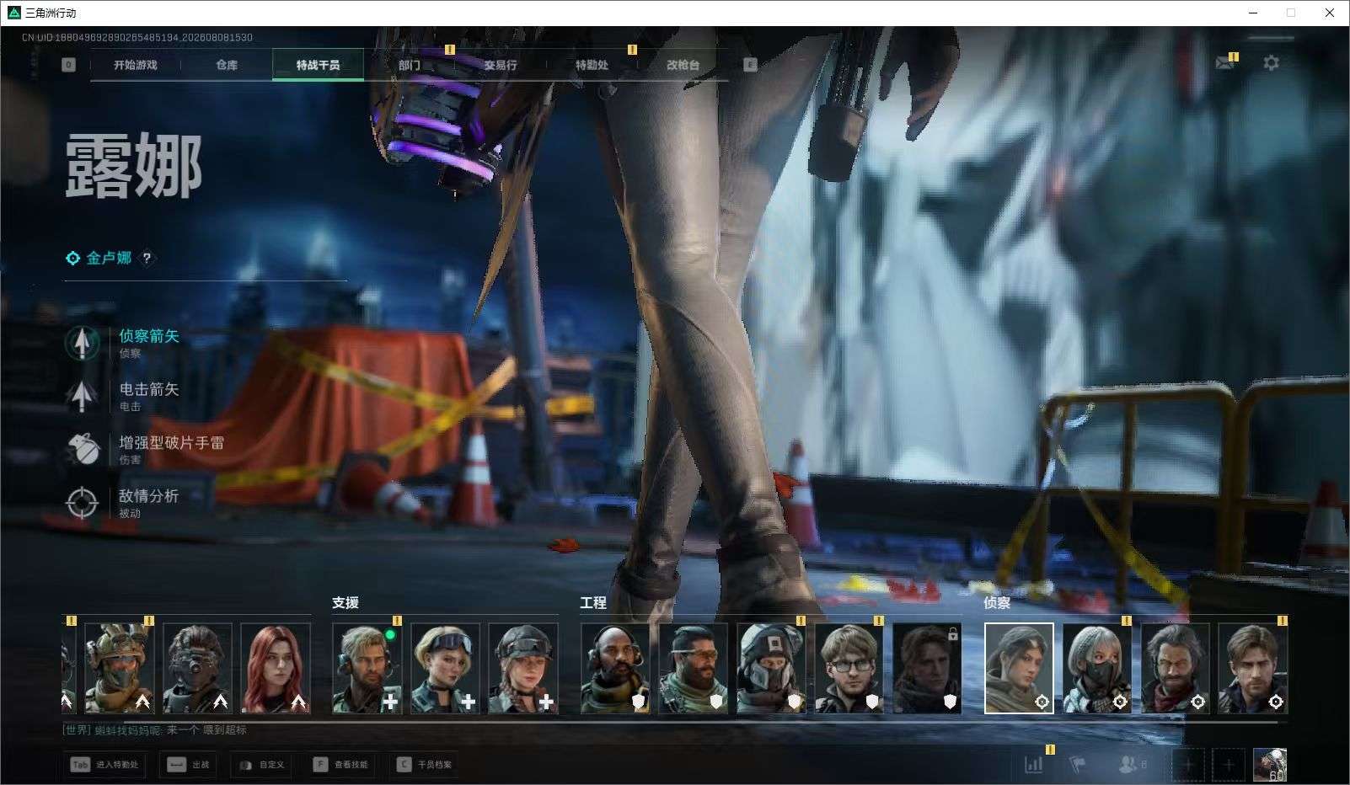Click the E key hint after tabs
This screenshot has height=785, width=1350.
tap(750, 65)
